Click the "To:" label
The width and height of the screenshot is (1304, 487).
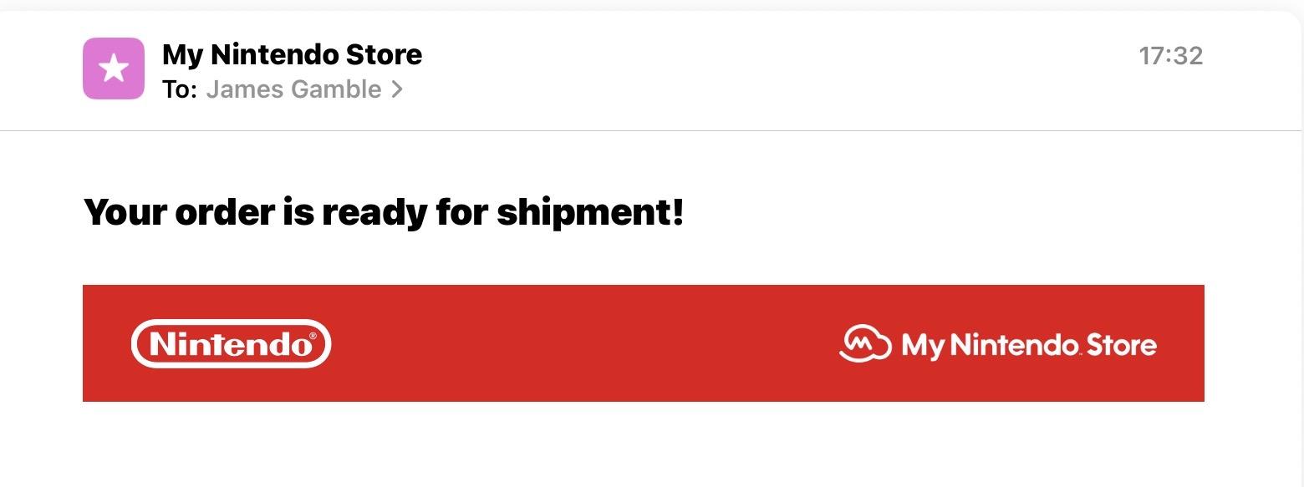tap(179, 89)
